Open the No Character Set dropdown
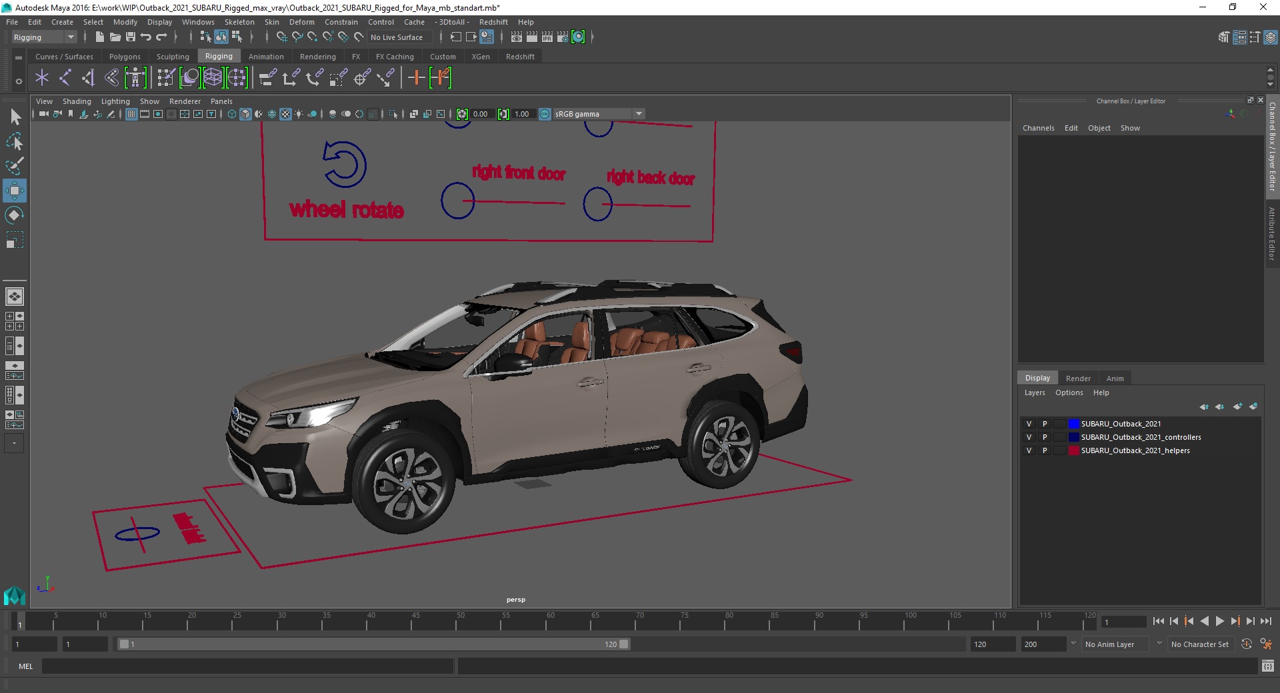The height and width of the screenshot is (693, 1280). pyautogui.click(x=1200, y=644)
